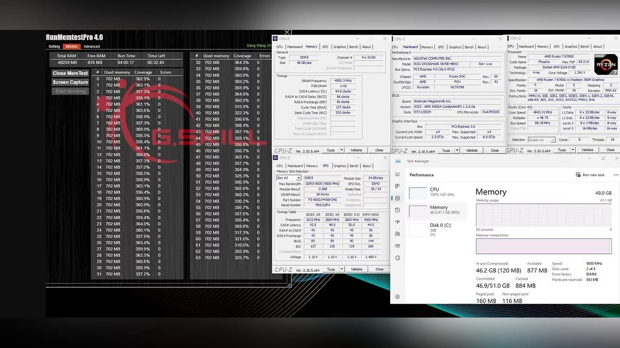Open Socket #1 selection dropdown in CPU-Z
Viewport: 620px width, 348px height.
(541, 140)
